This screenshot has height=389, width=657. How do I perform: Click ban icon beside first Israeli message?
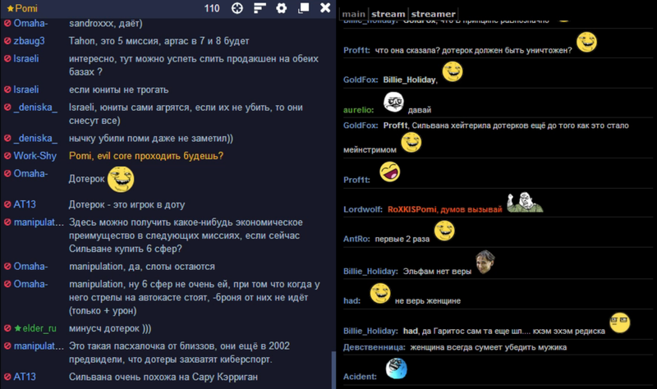pos(7,58)
